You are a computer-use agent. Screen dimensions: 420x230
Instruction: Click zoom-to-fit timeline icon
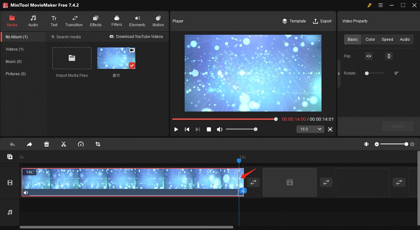coord(366,144)
